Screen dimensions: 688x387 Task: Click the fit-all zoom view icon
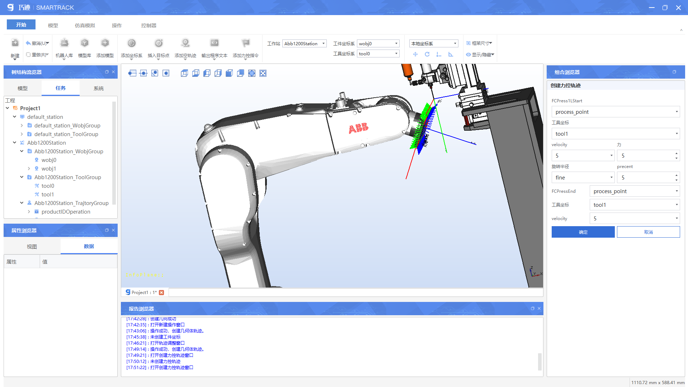pyautogui.click(x=252, y=73)
